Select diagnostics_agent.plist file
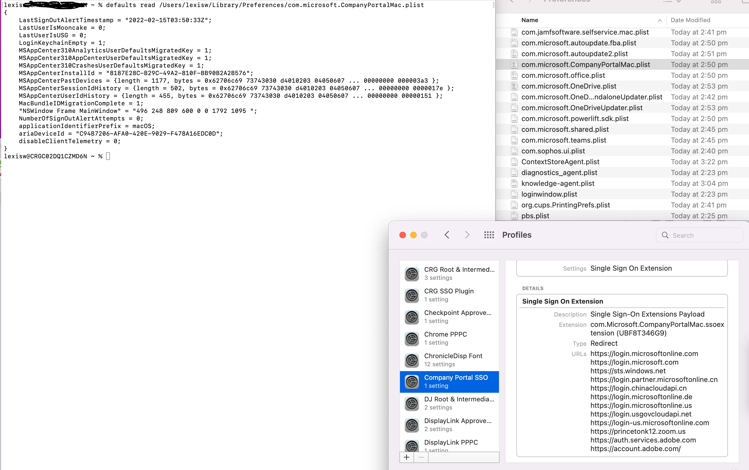Viewport: 749px width, 470px height. click(622, 173)
